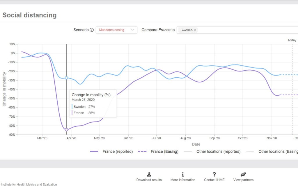Click the More information 'i' icon
The width and height of the screenshot is (298, 186).
pyautogui.click(x=183, y=174)
